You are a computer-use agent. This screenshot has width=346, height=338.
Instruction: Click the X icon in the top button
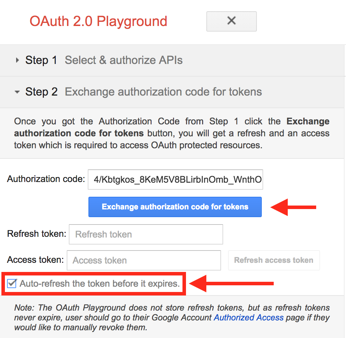click(231, 21)
